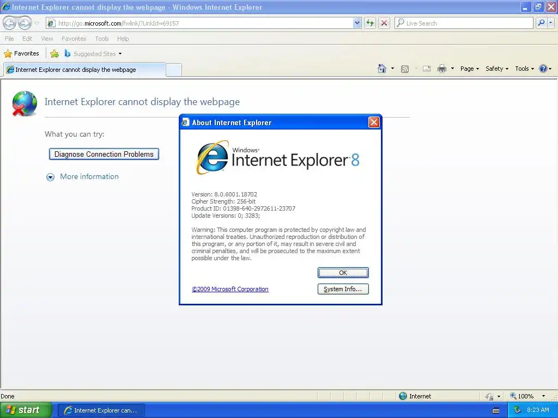Click the address bar URL field

[x=199, y=23]
